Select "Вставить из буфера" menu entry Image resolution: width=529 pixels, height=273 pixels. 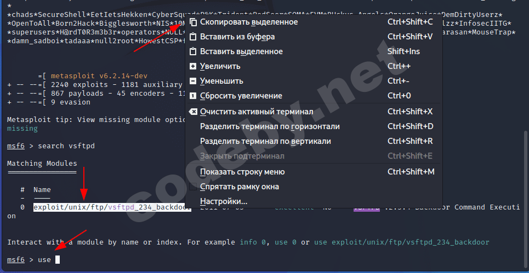click(x=314, y=37)
